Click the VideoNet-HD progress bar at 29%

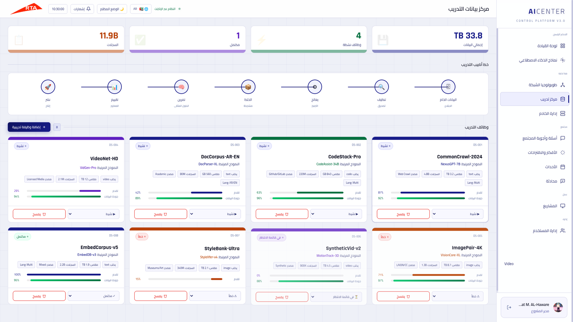coord(64,191)
